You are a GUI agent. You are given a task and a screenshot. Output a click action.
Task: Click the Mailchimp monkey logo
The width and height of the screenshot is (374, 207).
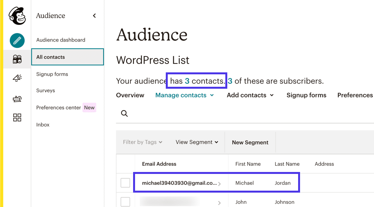coord(17,16)
